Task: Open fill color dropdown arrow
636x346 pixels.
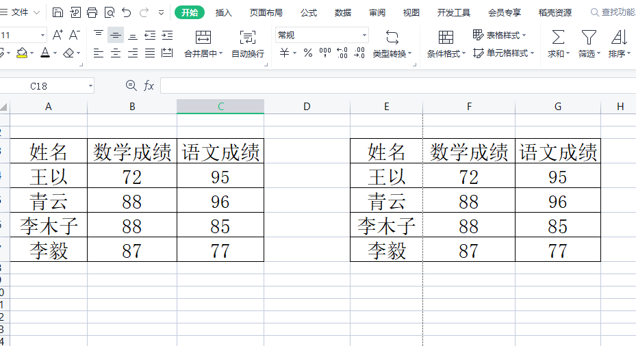Action: pos(31,53)
